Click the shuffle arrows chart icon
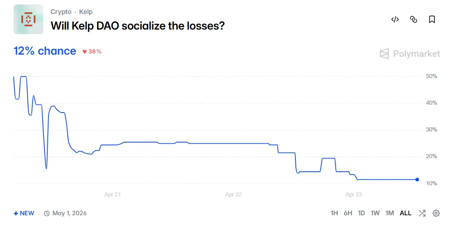453x228 pixels. click(x=422, y=213)
